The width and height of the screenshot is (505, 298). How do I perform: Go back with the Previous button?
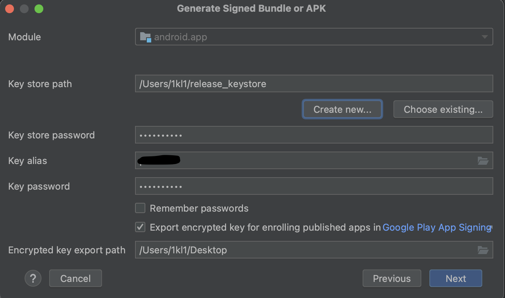(x=392, y=279)
